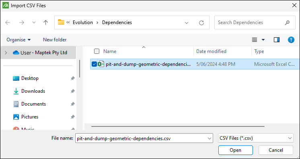Click the Open button

pos(236,150)
